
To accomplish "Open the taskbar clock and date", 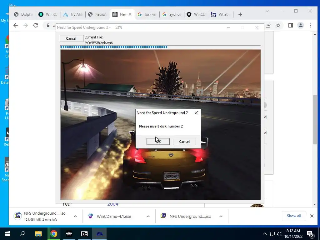I will (293, 234).
